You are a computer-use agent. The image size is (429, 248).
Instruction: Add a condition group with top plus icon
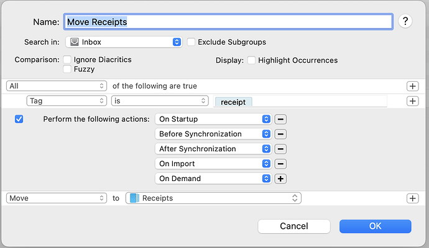[413, 86]
